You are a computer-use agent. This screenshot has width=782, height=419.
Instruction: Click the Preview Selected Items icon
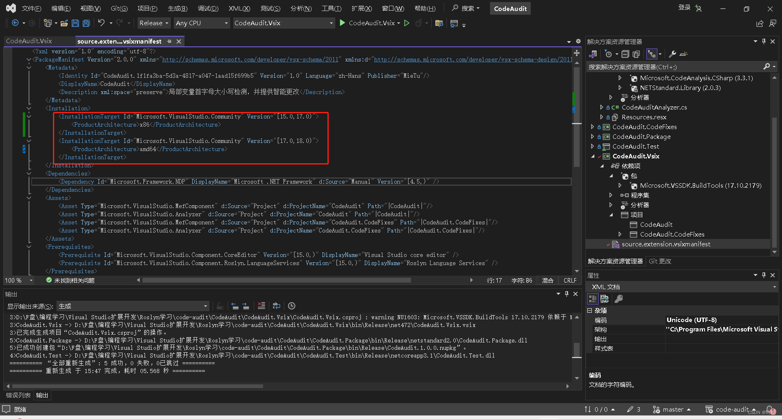[x=684, y=54]
